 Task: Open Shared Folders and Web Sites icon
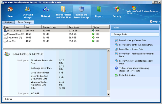63,9
